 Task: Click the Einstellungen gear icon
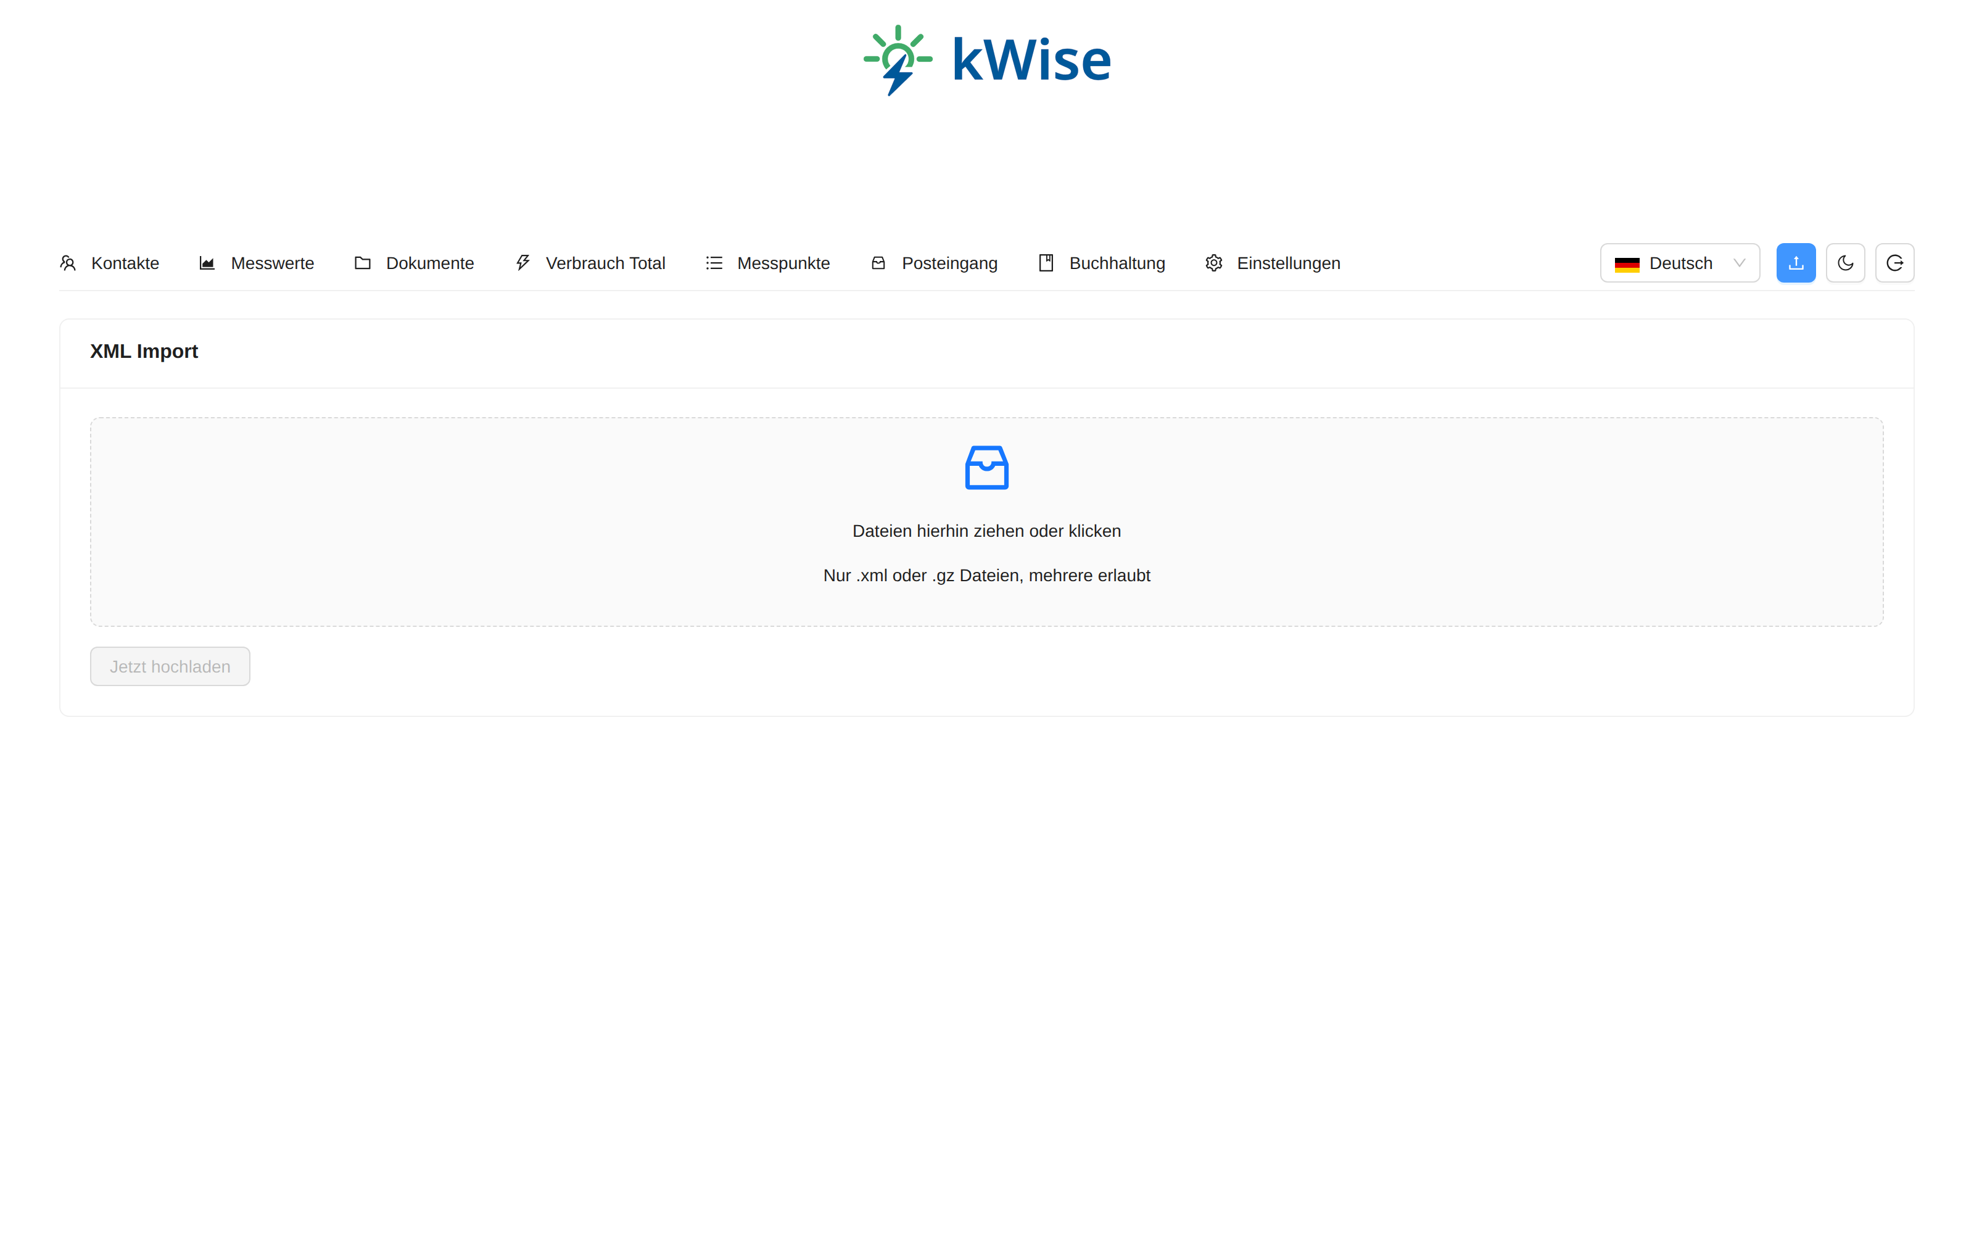tap(1214, 263)
